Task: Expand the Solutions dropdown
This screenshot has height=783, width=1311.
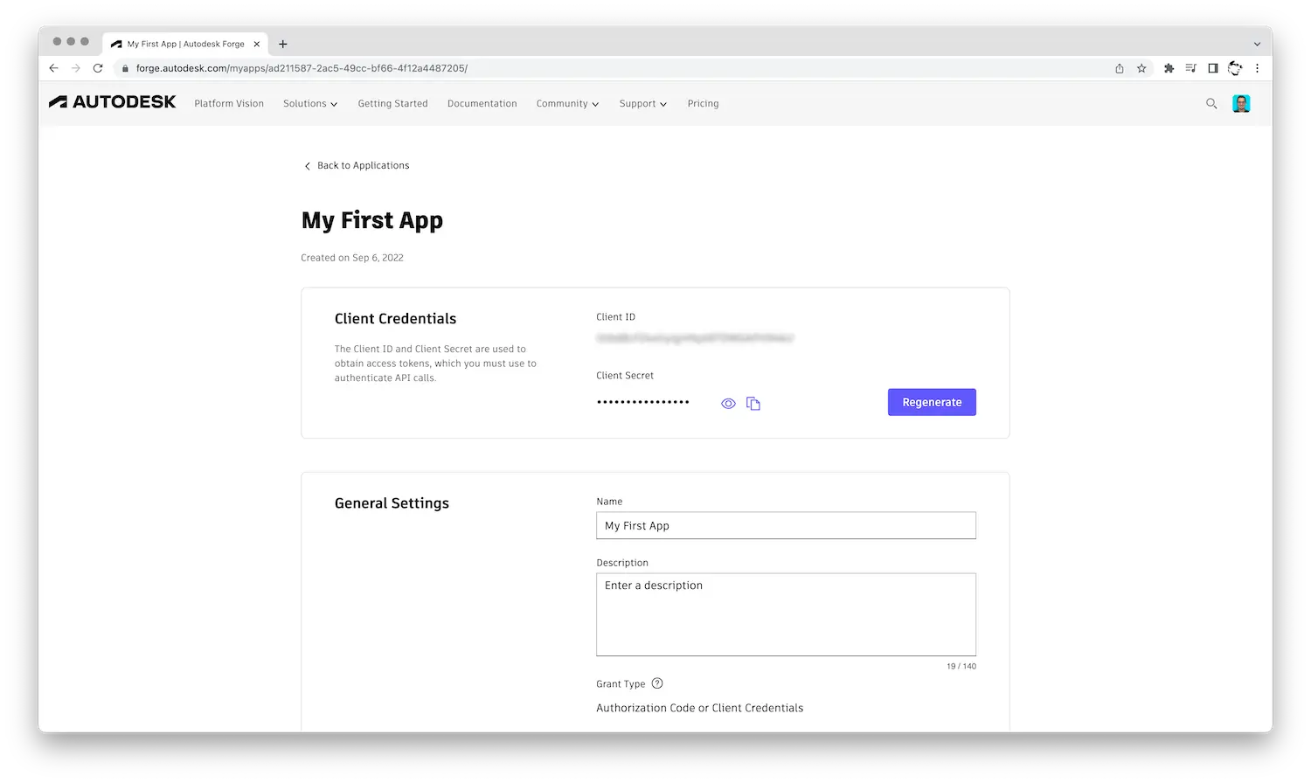Action: coord(310,103)
